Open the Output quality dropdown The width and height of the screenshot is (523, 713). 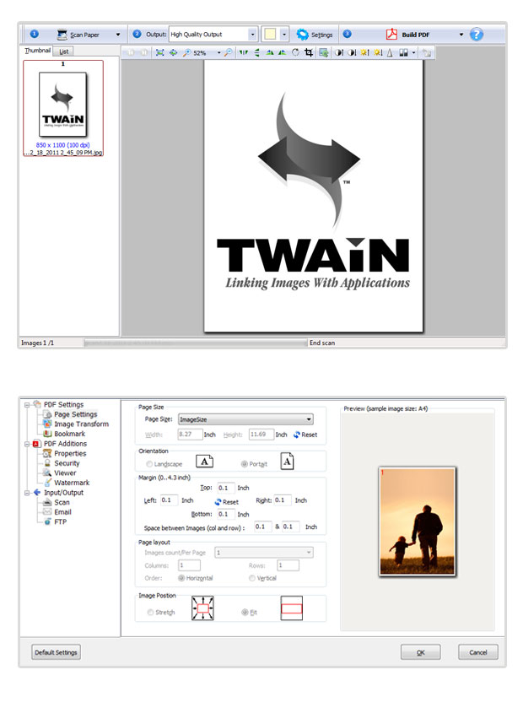click(x=252, y=35)
